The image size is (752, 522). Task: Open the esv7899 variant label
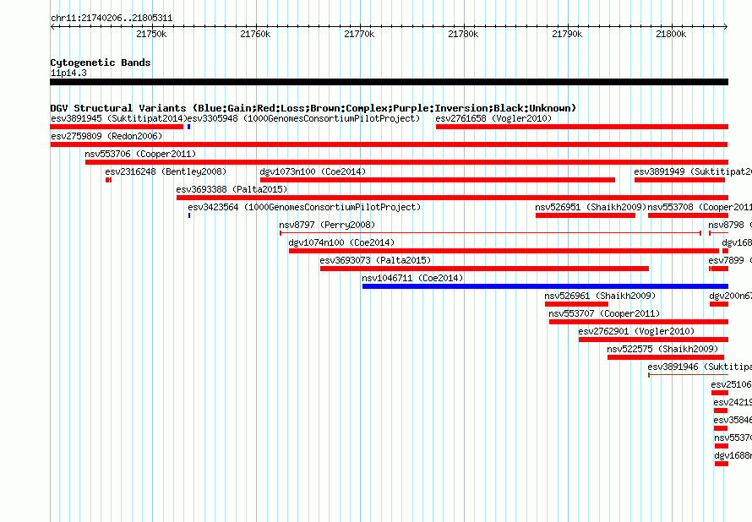point(730,260)
